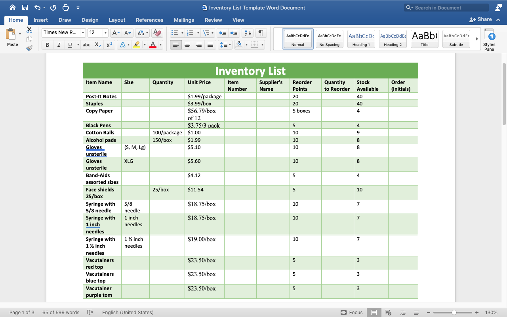Align text to the left
This screenshot has width=507, height=317.
[x=176, y=45]
